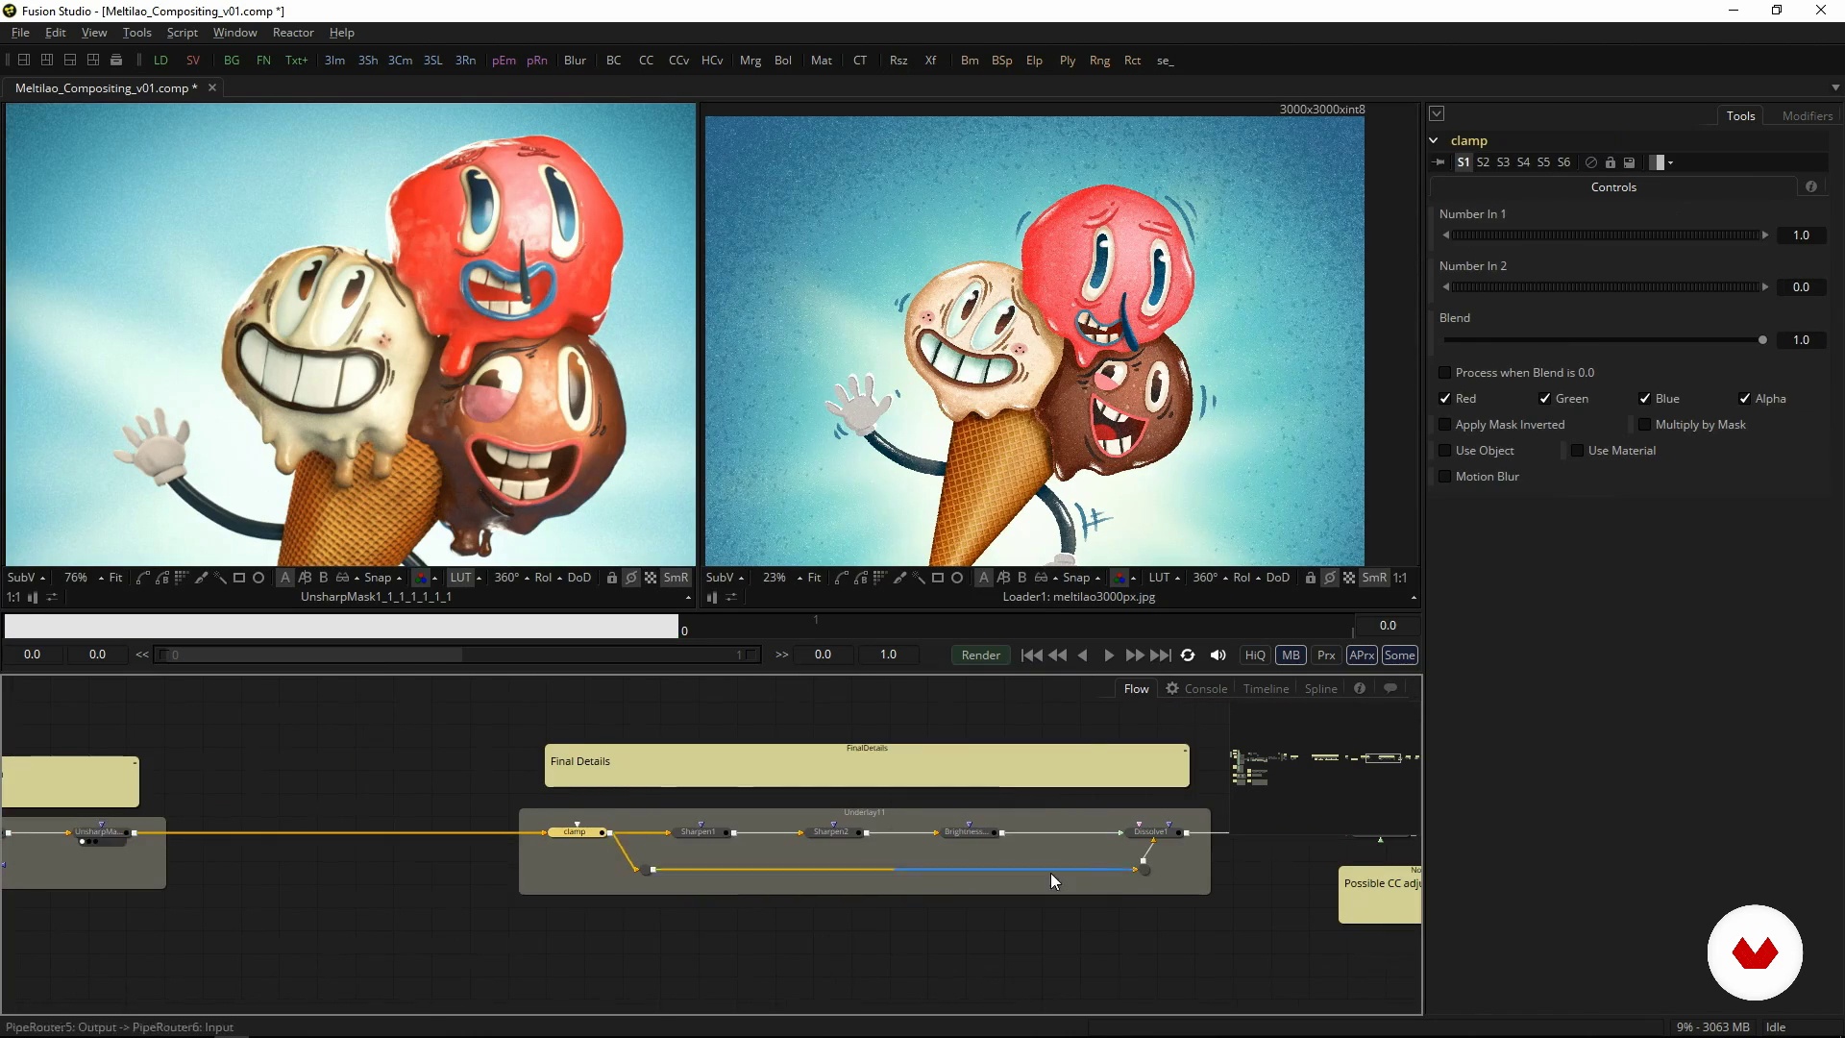The width and height of the screenshot is (1845, 1038).
Task: Show buffer B in the left viewer
Action: pyautogui.click(x=323, y=578)
